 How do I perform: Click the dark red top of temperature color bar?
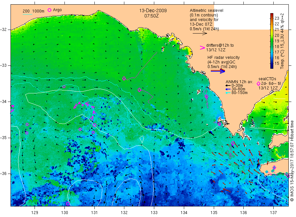coord(272,15)
